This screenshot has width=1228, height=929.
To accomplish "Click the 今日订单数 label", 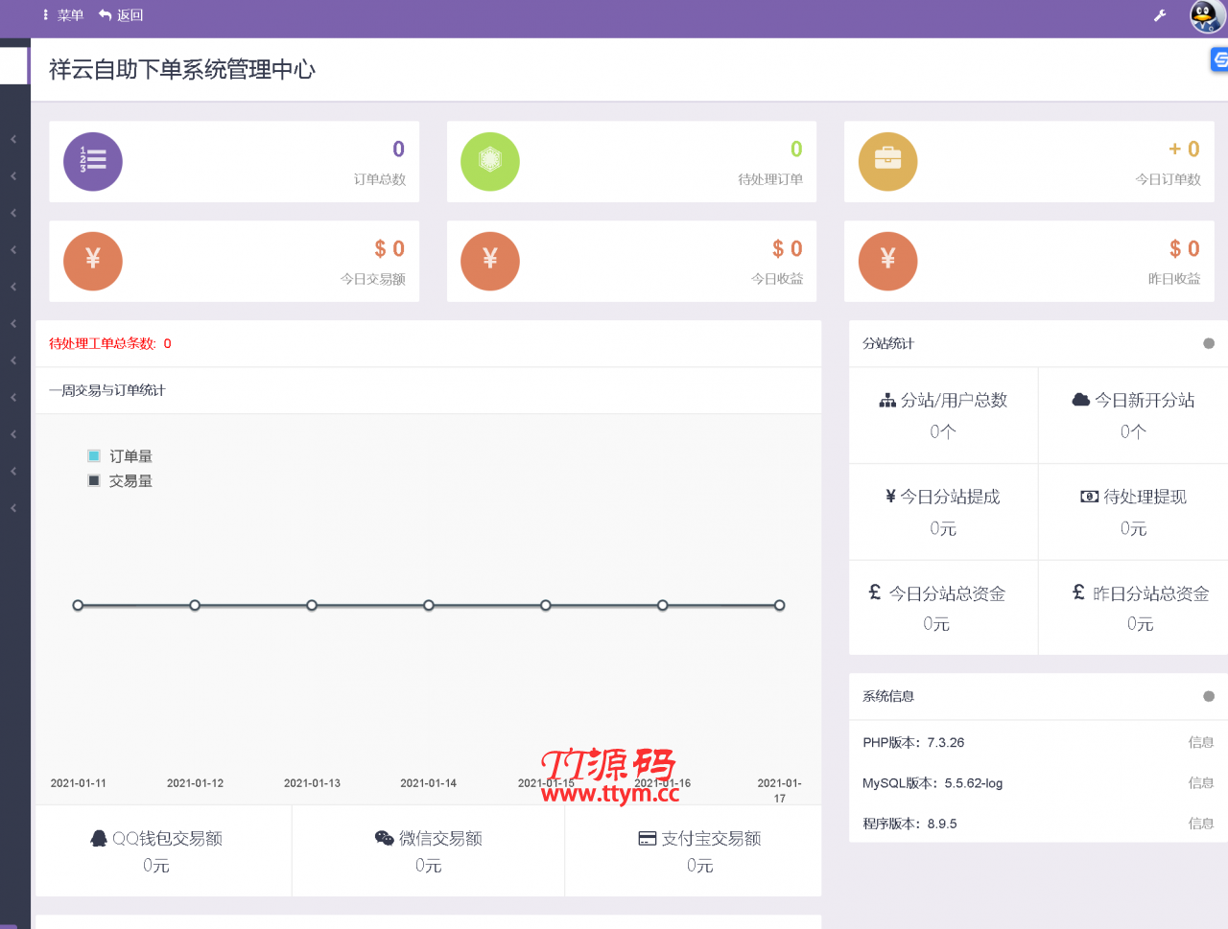I will pos(1169,179).
